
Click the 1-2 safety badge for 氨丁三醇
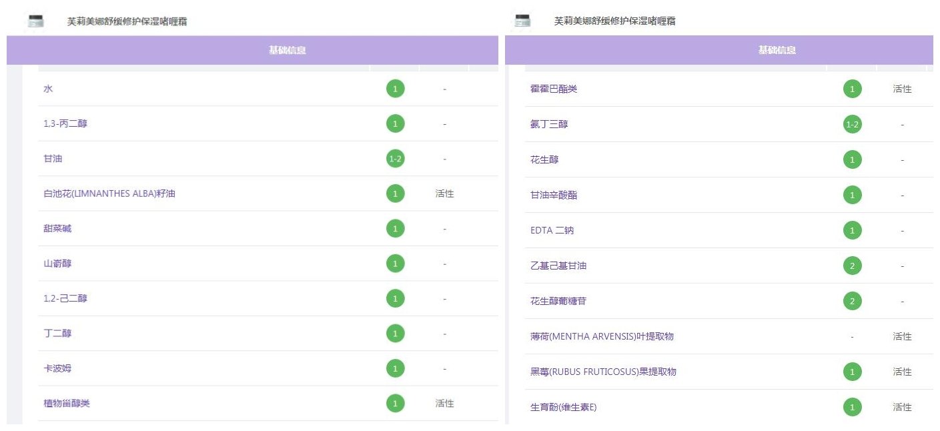[x=852, y=124]
